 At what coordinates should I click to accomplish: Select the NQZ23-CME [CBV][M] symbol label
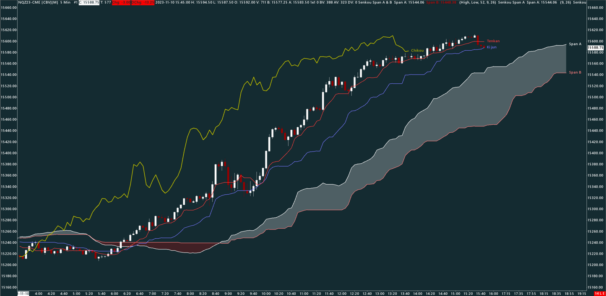tap(38, 3)
